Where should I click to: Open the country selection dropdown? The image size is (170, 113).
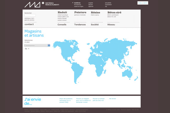pos(37,46)
